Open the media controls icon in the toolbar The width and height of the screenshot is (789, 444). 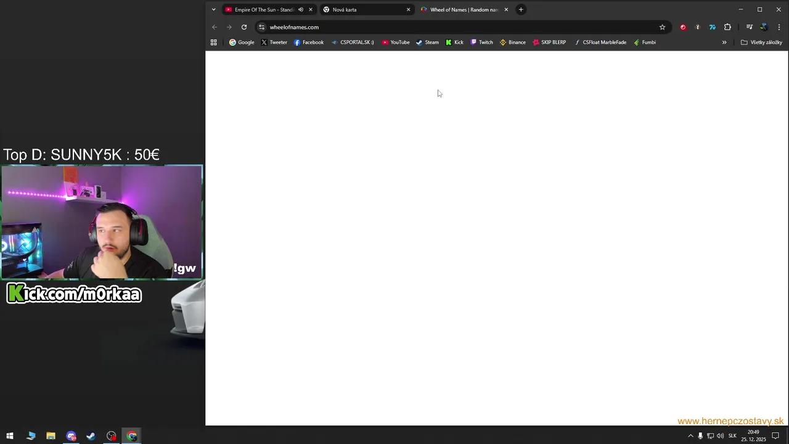coord(749,27)
